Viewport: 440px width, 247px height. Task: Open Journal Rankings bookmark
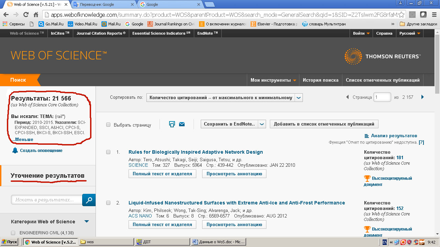coord(171,24)
